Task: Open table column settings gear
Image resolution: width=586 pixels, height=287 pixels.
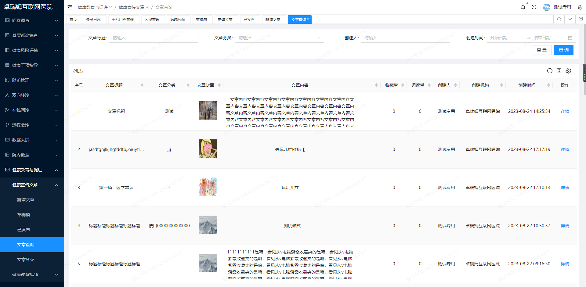Action: coord(568,71)
